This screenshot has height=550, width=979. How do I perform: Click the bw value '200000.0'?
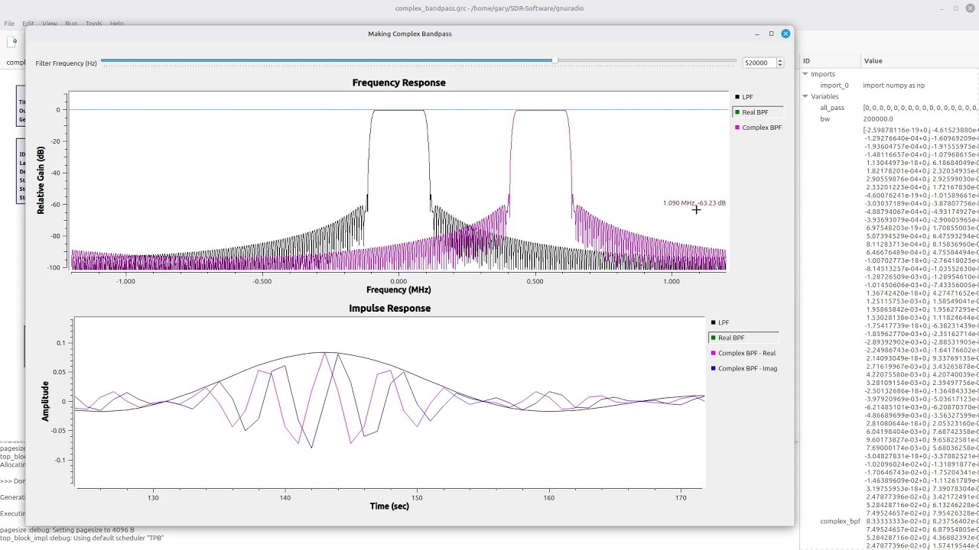(878, 119)
